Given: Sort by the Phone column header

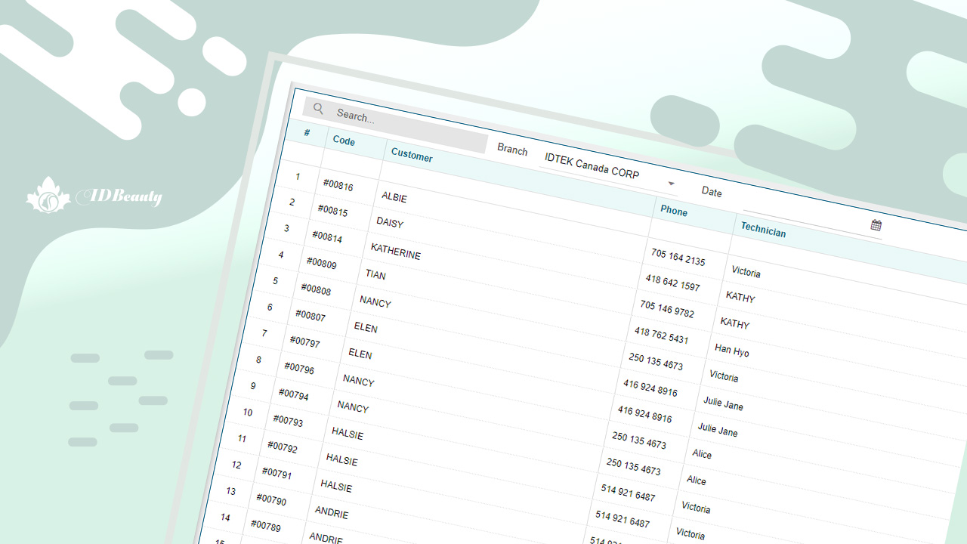Looking at the screenshot, I should pos(674,212).
